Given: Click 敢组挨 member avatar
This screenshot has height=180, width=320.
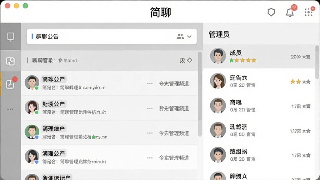Looking at the screenshot, I should coord(218,155).
